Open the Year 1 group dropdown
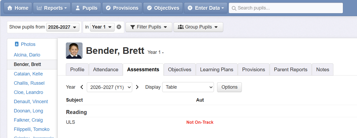The image size is (357, 138). [x=102, y=27]
